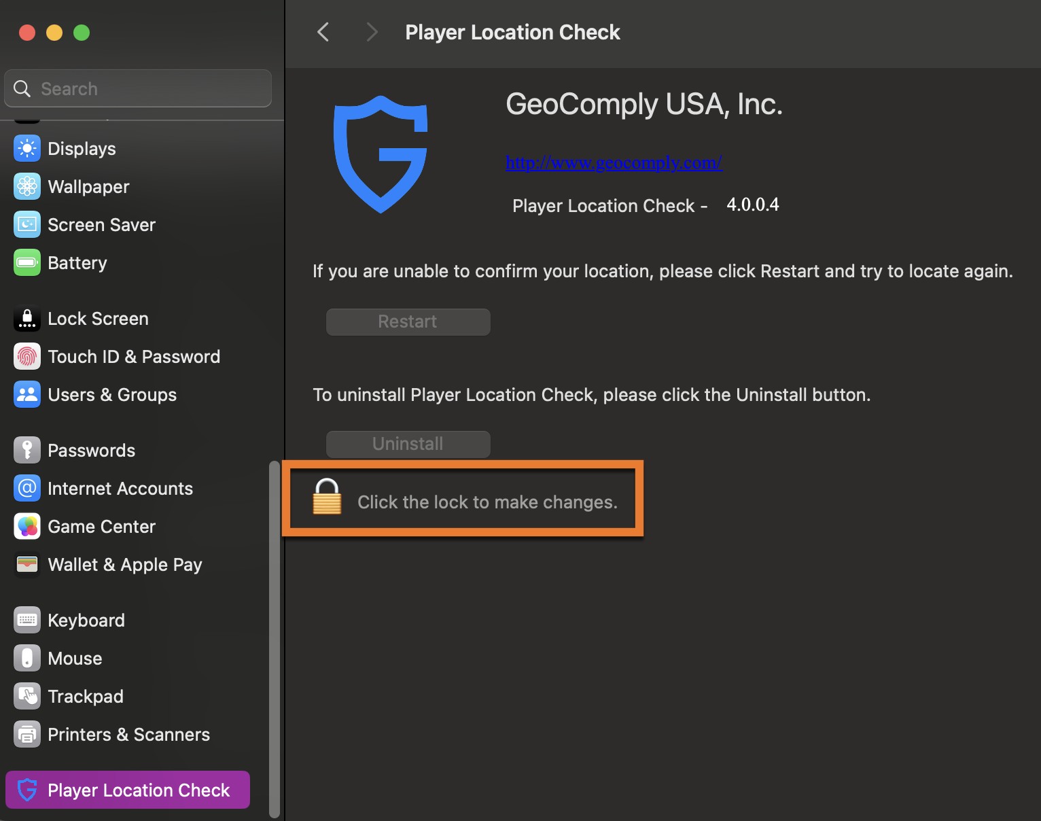1041x821 pixels.
Task: Open Displays settings label
Action: 82,149
